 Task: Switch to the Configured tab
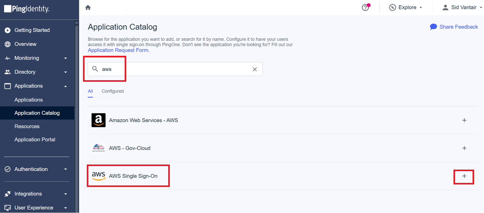[x=113, y=91]
